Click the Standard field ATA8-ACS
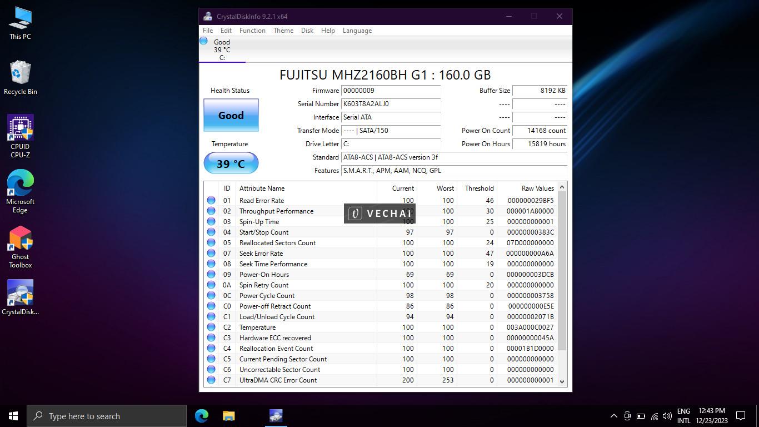Viewport: 759px width, 427px height. [454, 157]
